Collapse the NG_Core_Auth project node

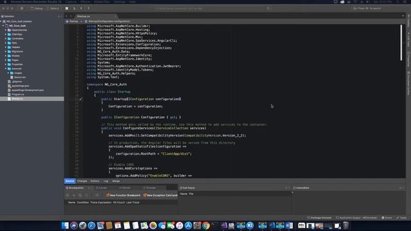pyautogui.click(x=3, y=26)
